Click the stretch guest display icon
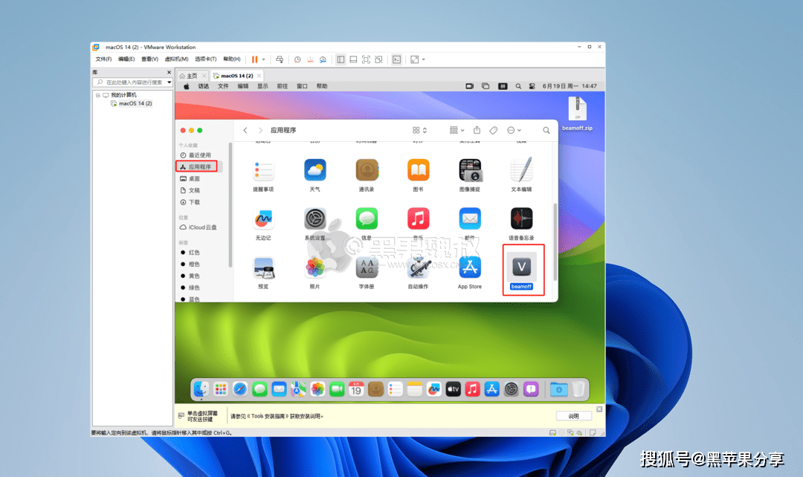Image resolution: width=803 pixels, height=477 pixels. pyautogui.click(x=414, y=59)
